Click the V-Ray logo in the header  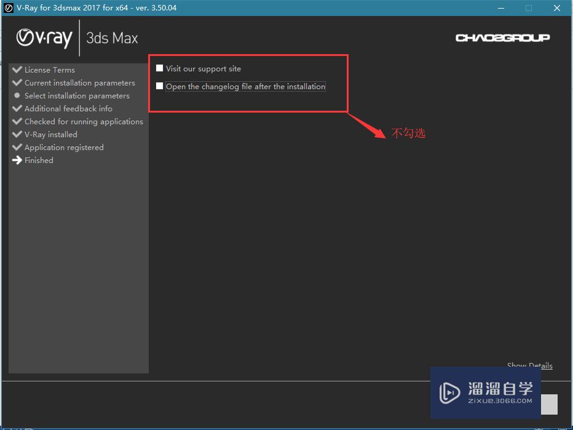coord(44,38)
